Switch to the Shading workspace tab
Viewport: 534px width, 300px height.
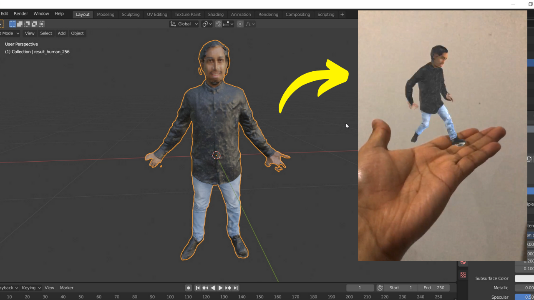[216, 14]
